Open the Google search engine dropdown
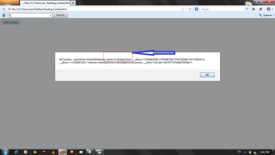 tap(197, 9)
